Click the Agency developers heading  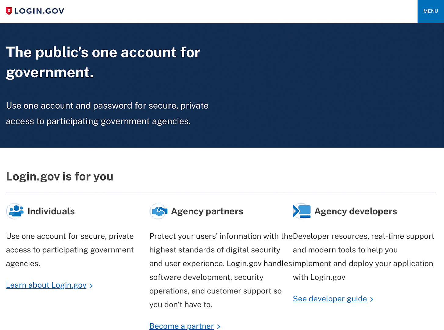[356, 211]
